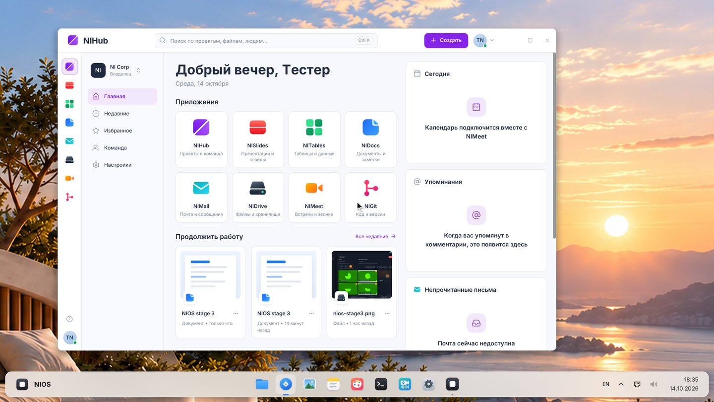Click the TN avatar at the rail bottom
Image resolution: width=714 pixels, height=402 pixels.
69,337
